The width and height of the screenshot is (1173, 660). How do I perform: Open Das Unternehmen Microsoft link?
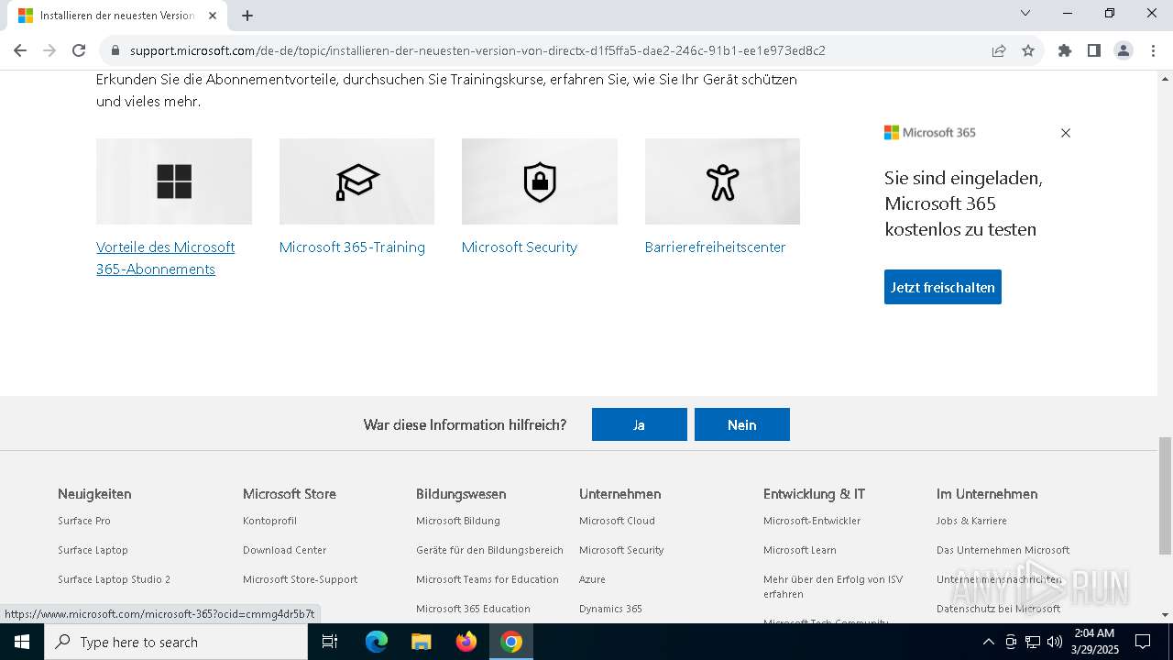(x=1003, y=550)
